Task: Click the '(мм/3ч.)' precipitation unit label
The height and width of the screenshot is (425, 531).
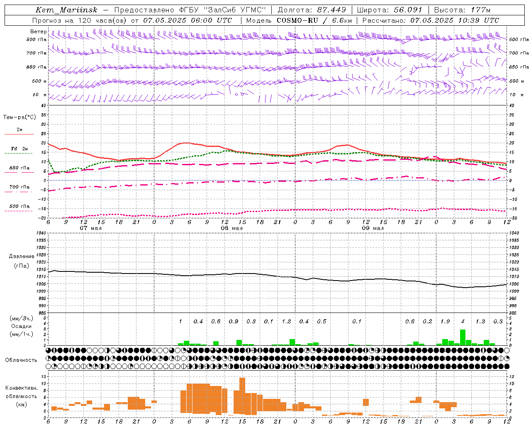Action: pyautogui.click(x=21, y=318)
